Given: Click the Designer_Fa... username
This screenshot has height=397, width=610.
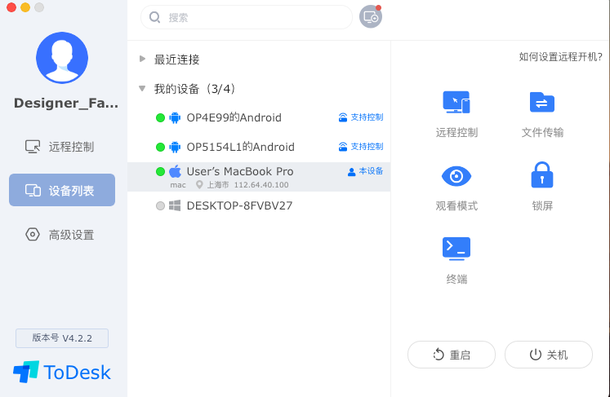Looking at the screenshot, I should 66,103.
